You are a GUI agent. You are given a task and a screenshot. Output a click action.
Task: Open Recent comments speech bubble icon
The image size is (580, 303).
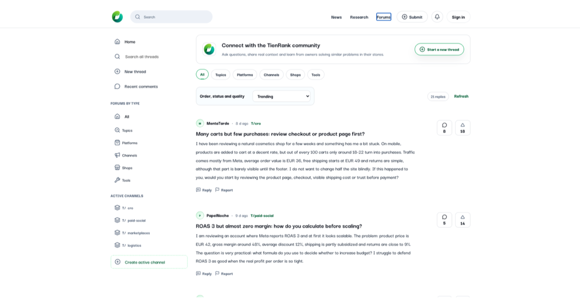click(x=117, y=86)
